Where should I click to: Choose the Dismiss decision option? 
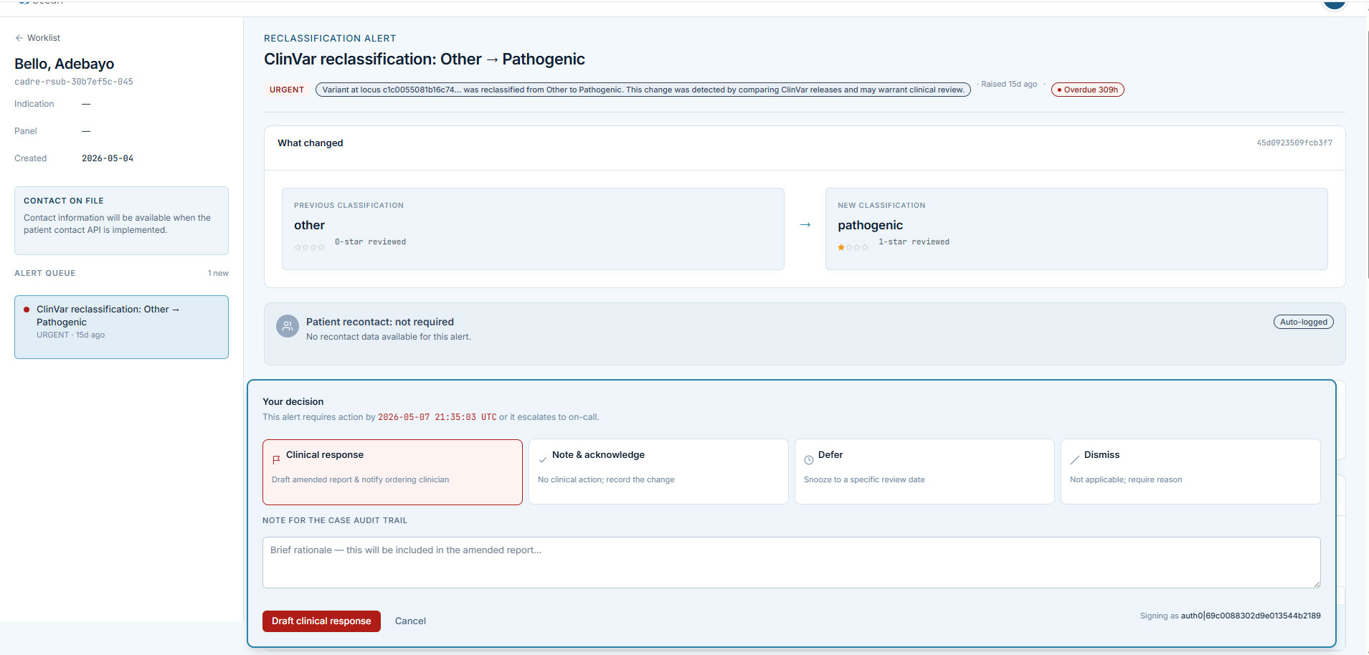[x=1190, y=472]
